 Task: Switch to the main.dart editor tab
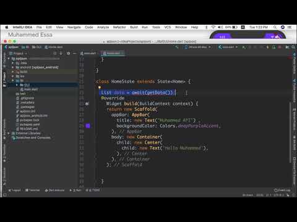click(88, 53)
